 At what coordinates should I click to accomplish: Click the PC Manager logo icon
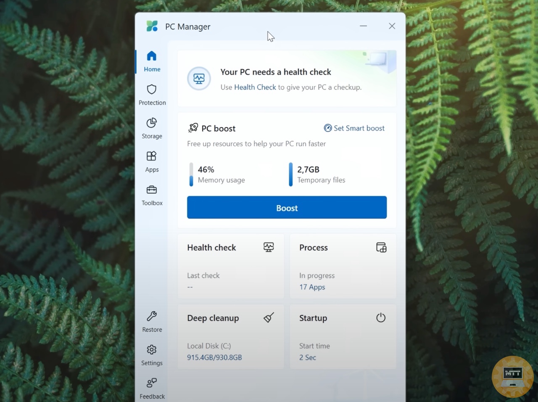coord(152,26)
